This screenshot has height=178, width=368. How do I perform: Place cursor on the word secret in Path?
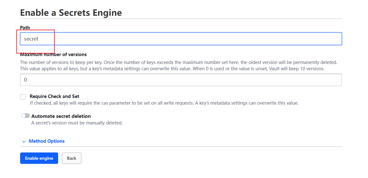[31, 39]
